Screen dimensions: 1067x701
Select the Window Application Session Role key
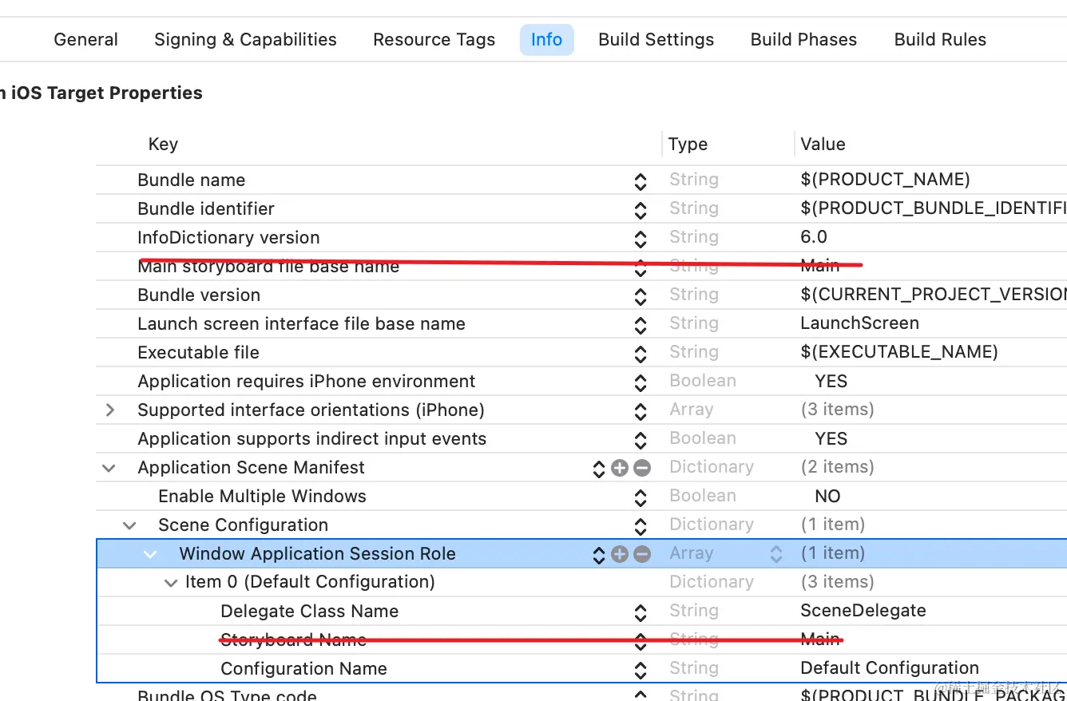[x=317, y=554]
